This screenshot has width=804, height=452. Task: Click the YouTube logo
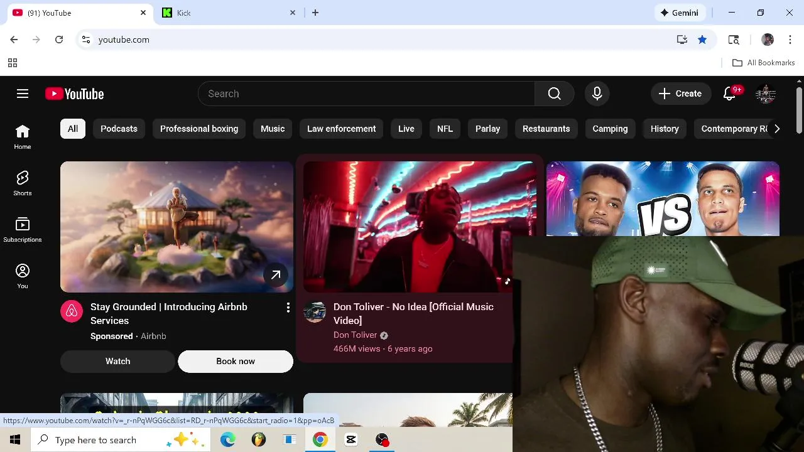(74, 94)
